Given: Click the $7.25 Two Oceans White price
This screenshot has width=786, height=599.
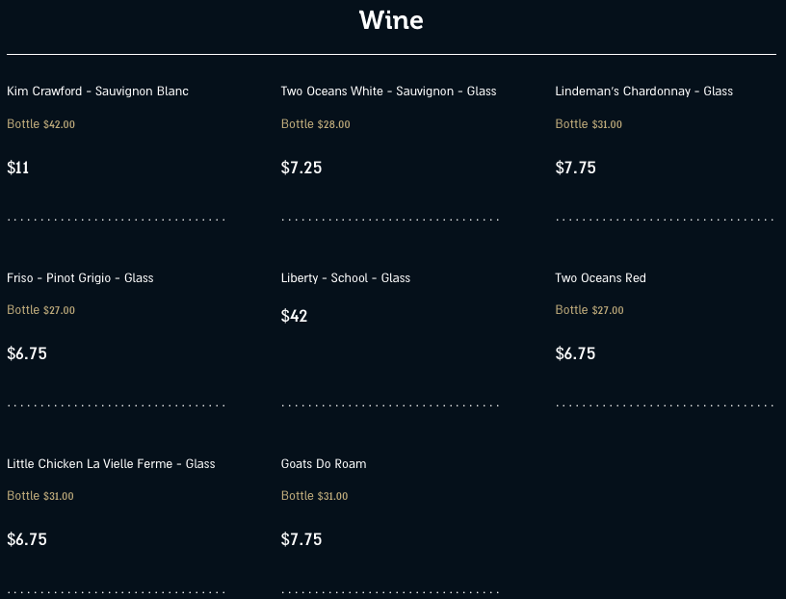Looking at the screenshot, I should click(301, 169).
